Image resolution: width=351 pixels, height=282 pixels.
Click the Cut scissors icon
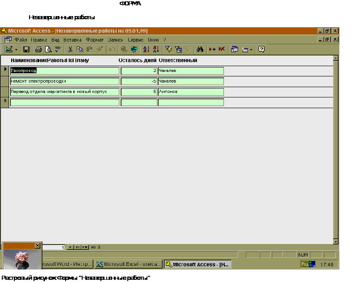point(70,50)
